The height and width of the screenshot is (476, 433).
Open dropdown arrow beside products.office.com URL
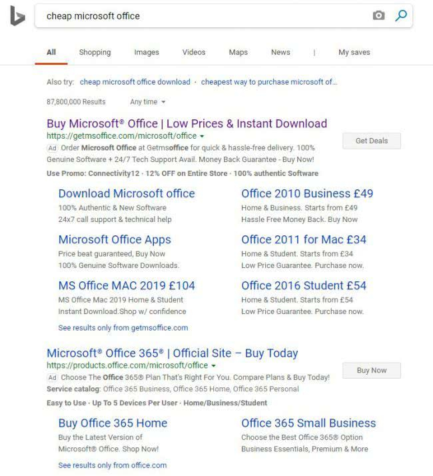click(213, 366)
